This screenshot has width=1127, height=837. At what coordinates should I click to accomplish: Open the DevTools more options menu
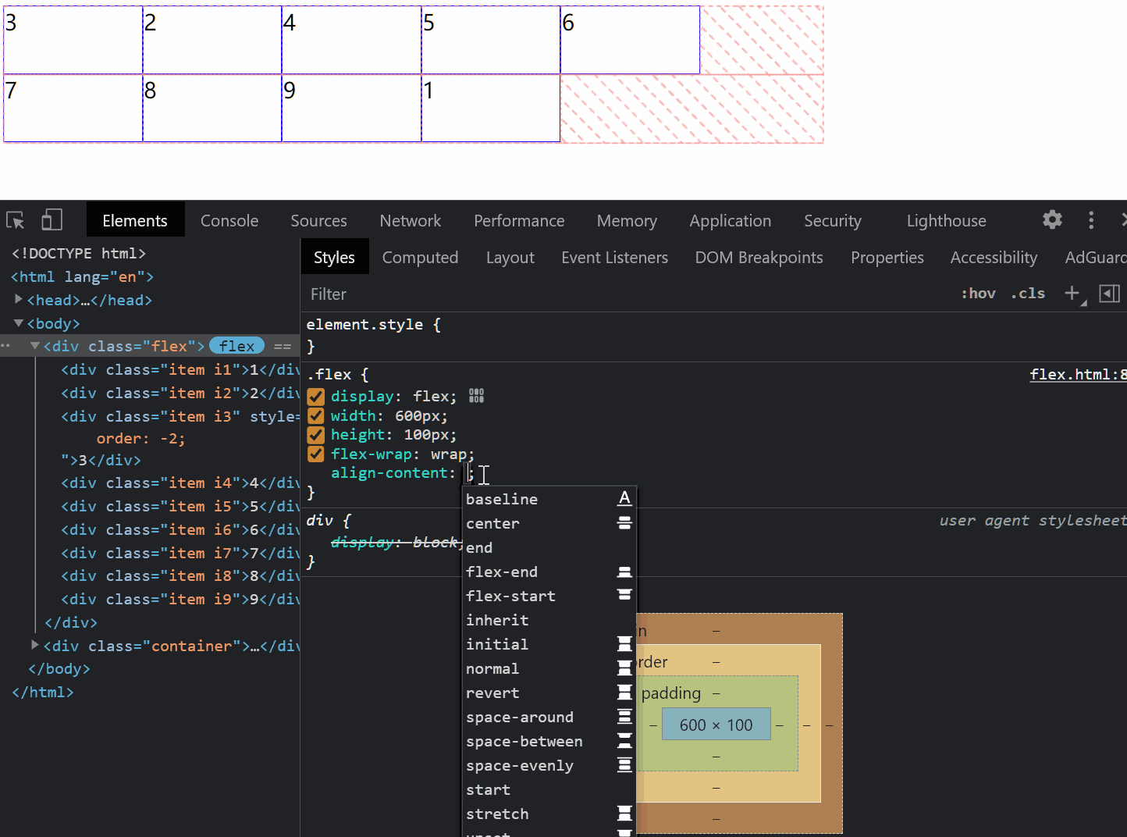[x=1091, y=220]
